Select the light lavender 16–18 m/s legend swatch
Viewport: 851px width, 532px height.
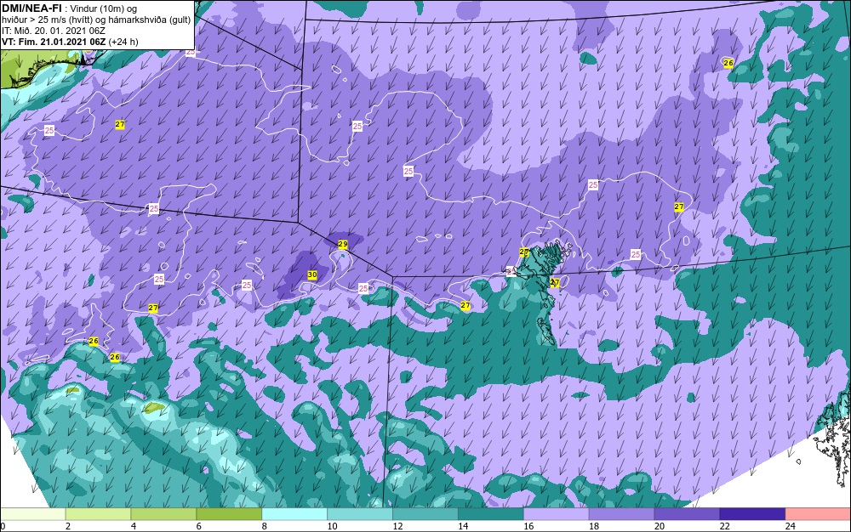point(557,514)
